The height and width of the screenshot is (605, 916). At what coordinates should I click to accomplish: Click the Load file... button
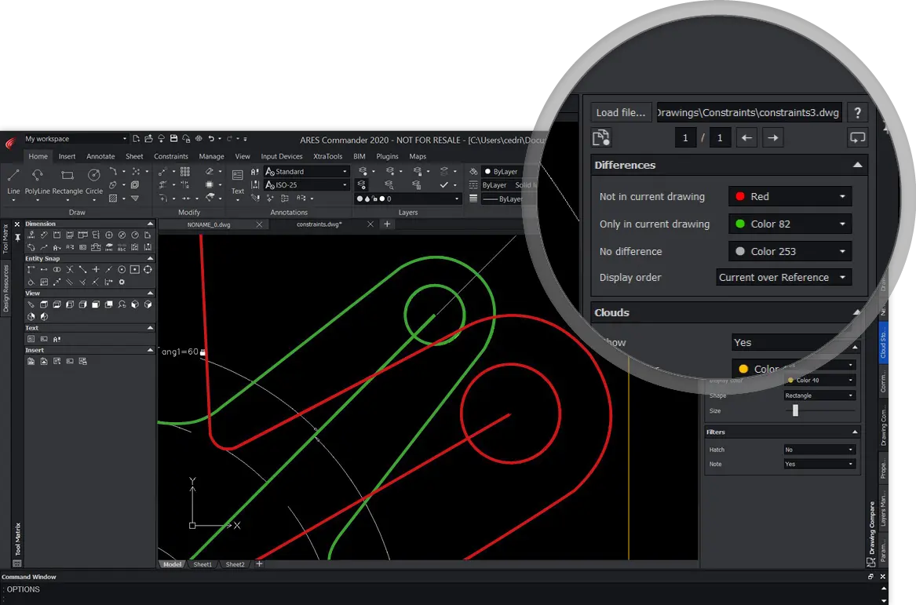pos(622,112)
